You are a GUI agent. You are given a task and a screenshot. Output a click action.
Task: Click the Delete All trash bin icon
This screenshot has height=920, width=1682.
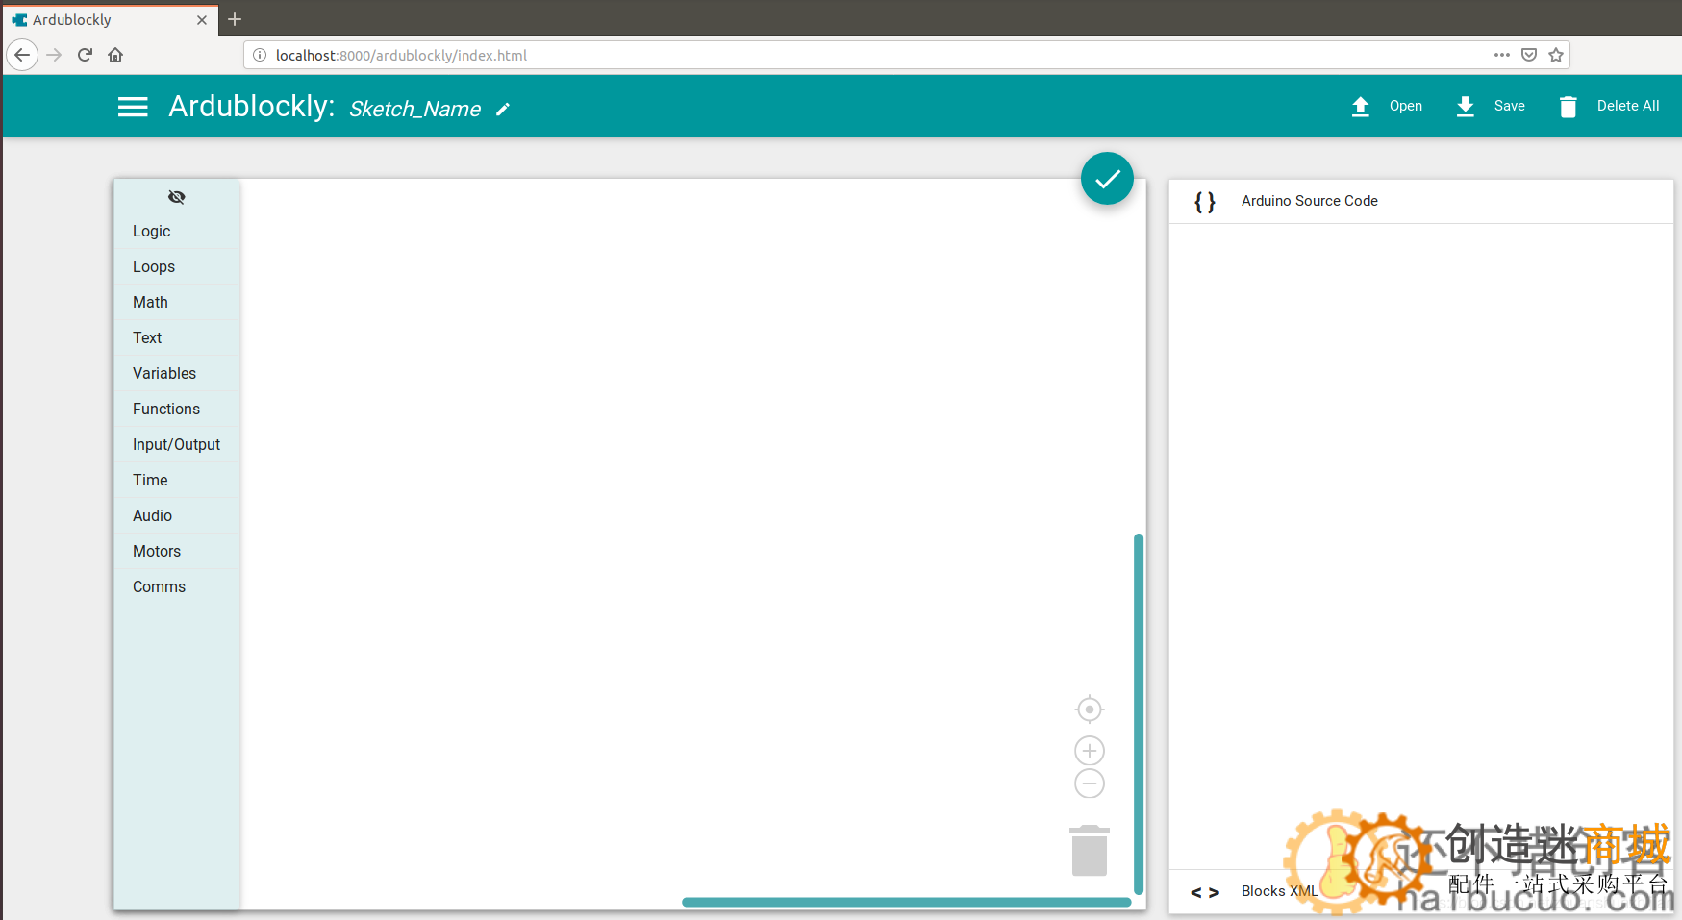1568,107
